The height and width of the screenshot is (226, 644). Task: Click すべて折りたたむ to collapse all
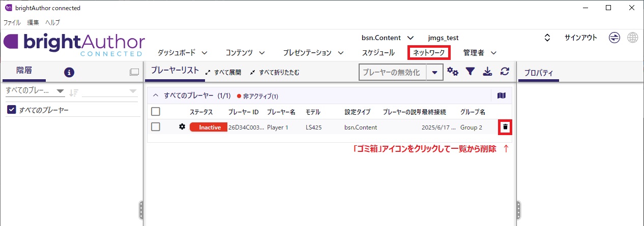275,73
